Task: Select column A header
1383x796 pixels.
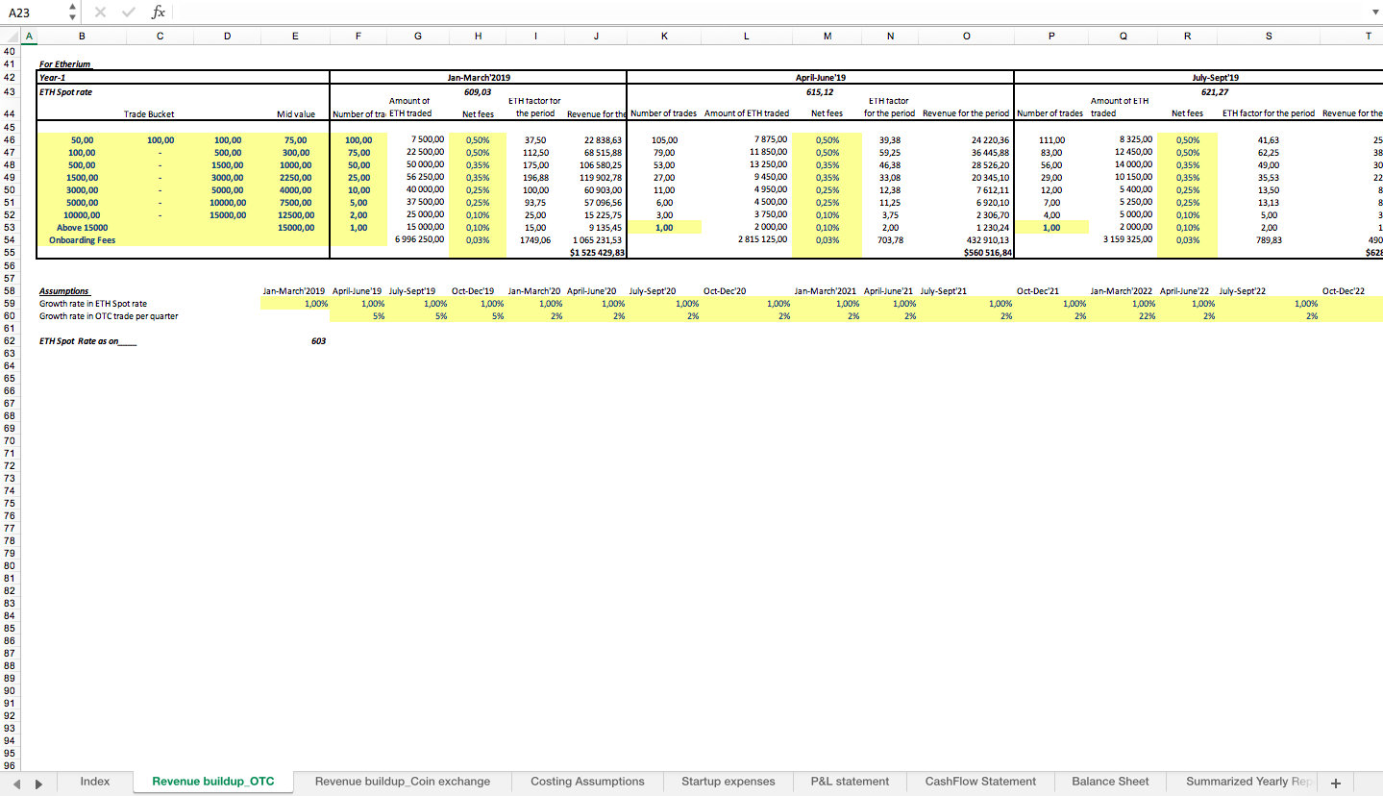Action: [x=28, y=36]
